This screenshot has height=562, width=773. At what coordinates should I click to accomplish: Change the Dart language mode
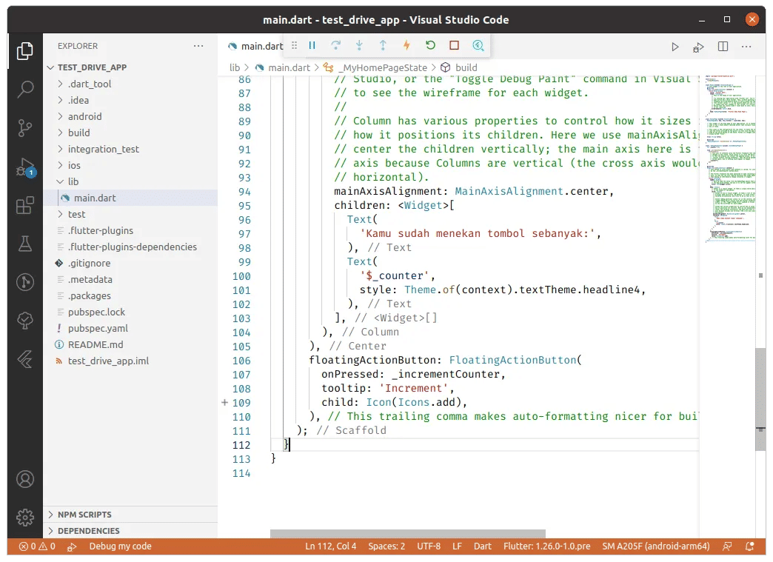pos(483,546)
